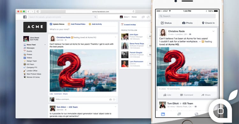Expand the News Feed sidebar arrow
239x124 pixels.
tap(45, 45)
